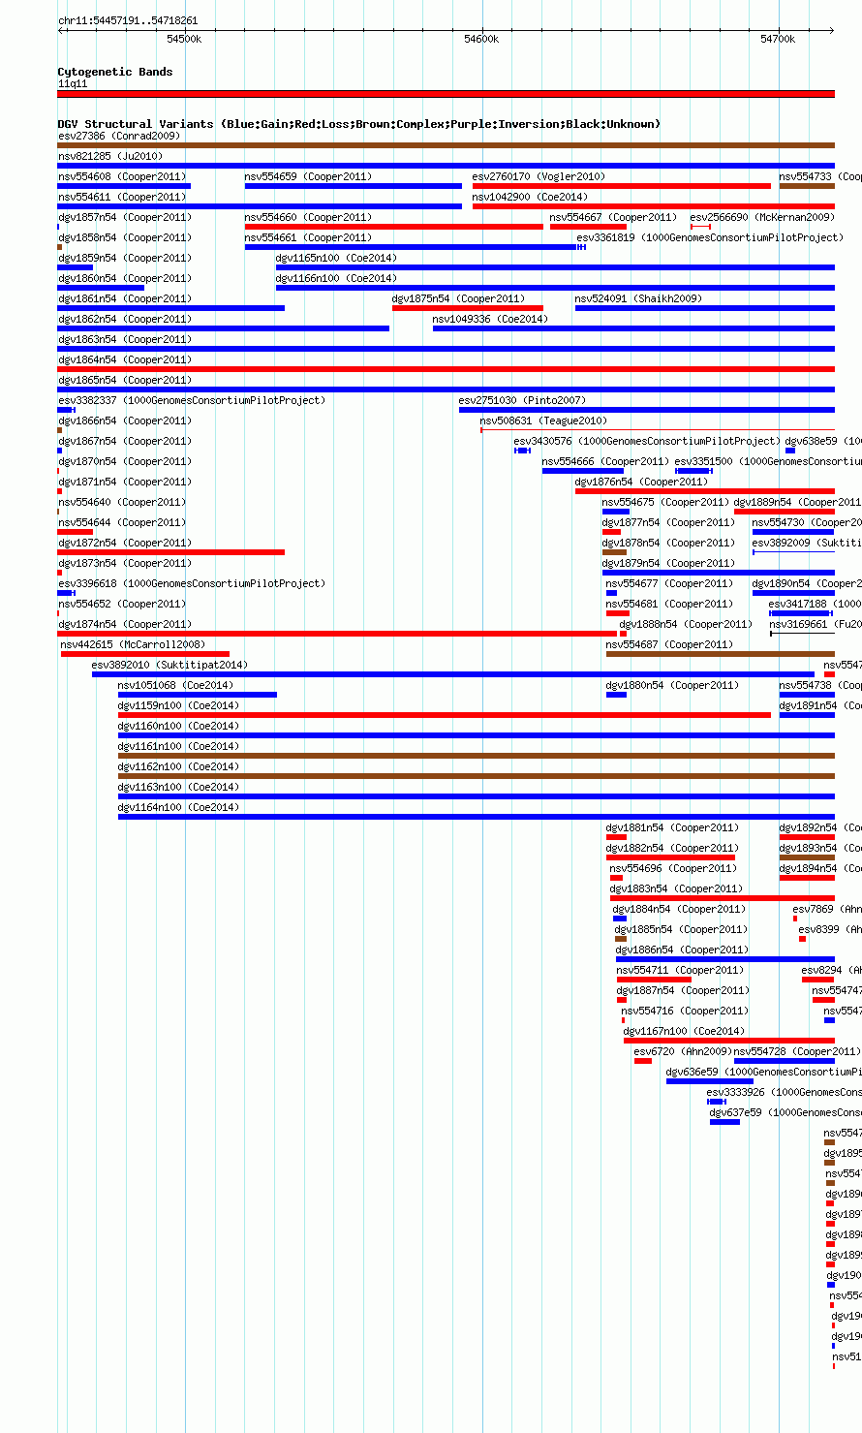Image resolution: width=862 pixels, height=1433 pixels.
Task: Click dgv1879n54 (Cooper2011) label
Action: click(668, 563)
